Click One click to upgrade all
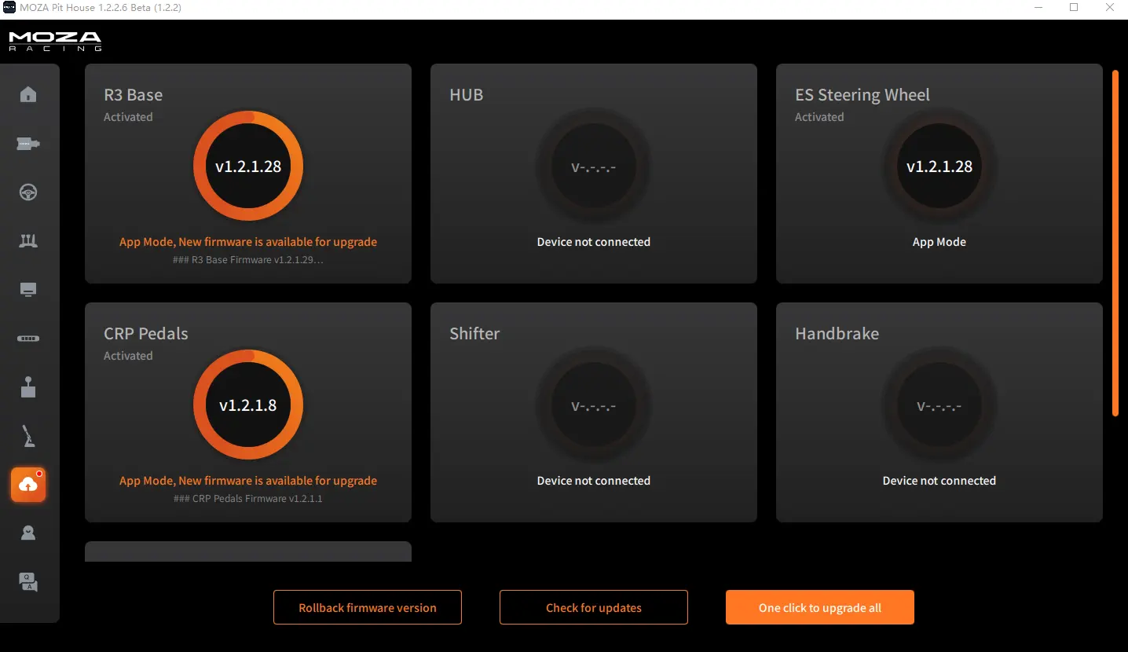Image resolution: width=1128 pixels, height=652 pixels. click(819, 607)
